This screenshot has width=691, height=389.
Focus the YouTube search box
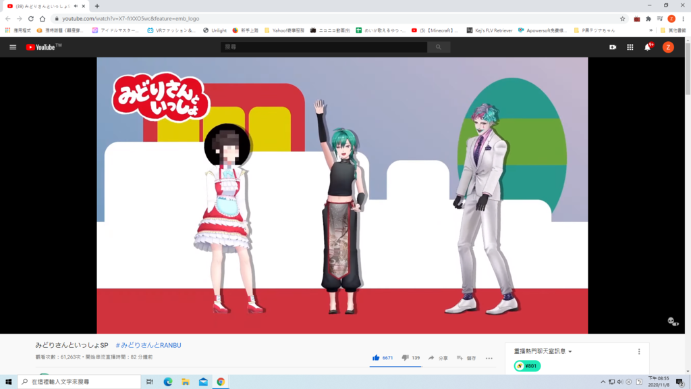coord(324,47)
